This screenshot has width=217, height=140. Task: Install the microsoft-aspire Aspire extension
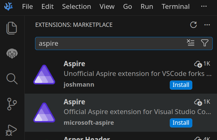(181, 123)
